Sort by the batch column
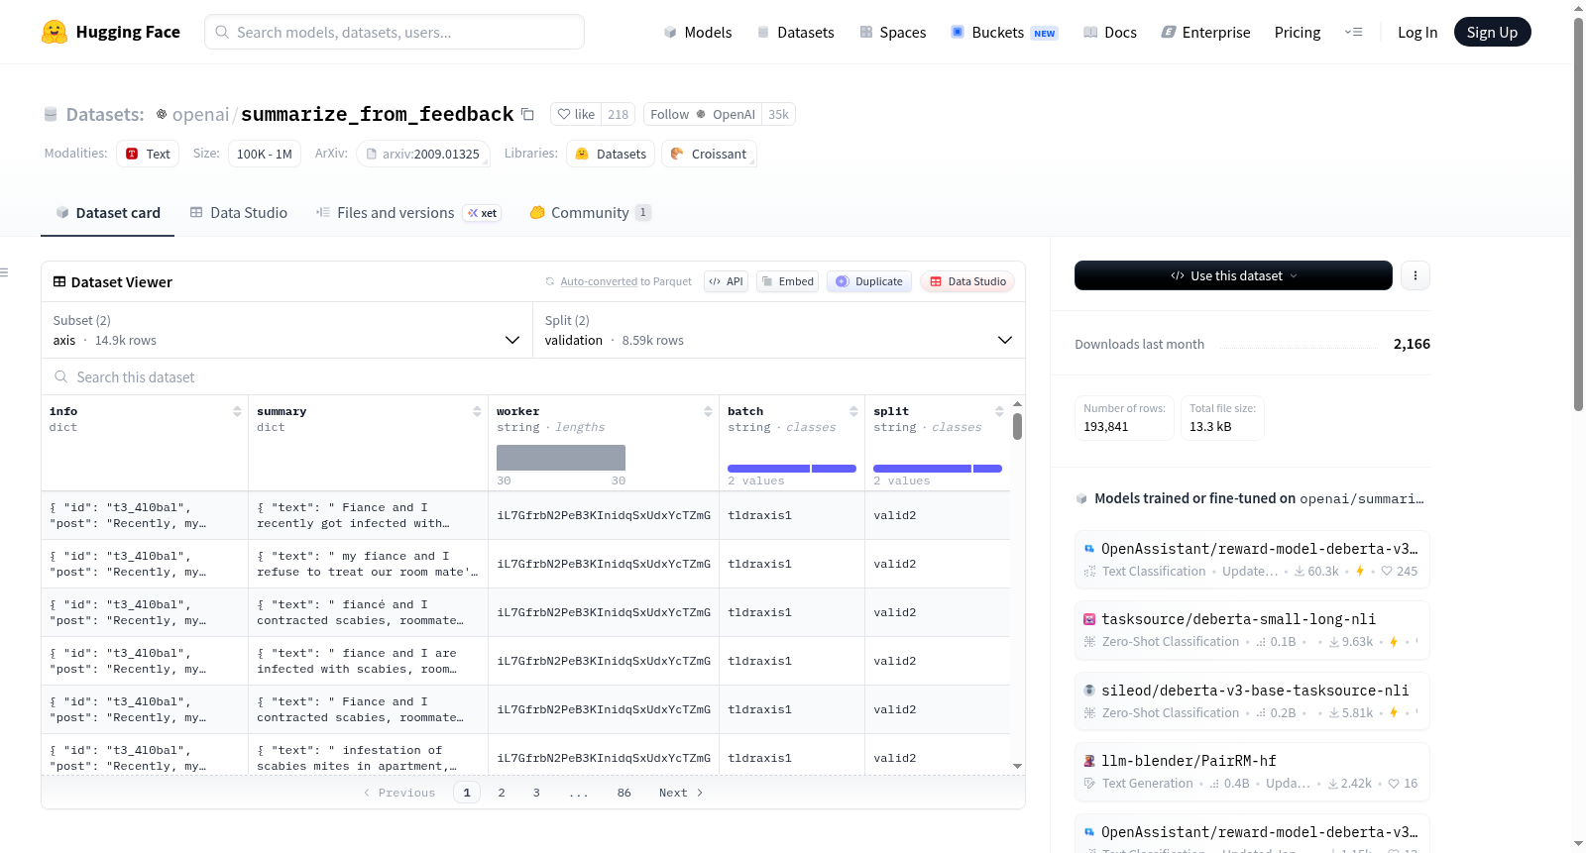 [853, 411]
